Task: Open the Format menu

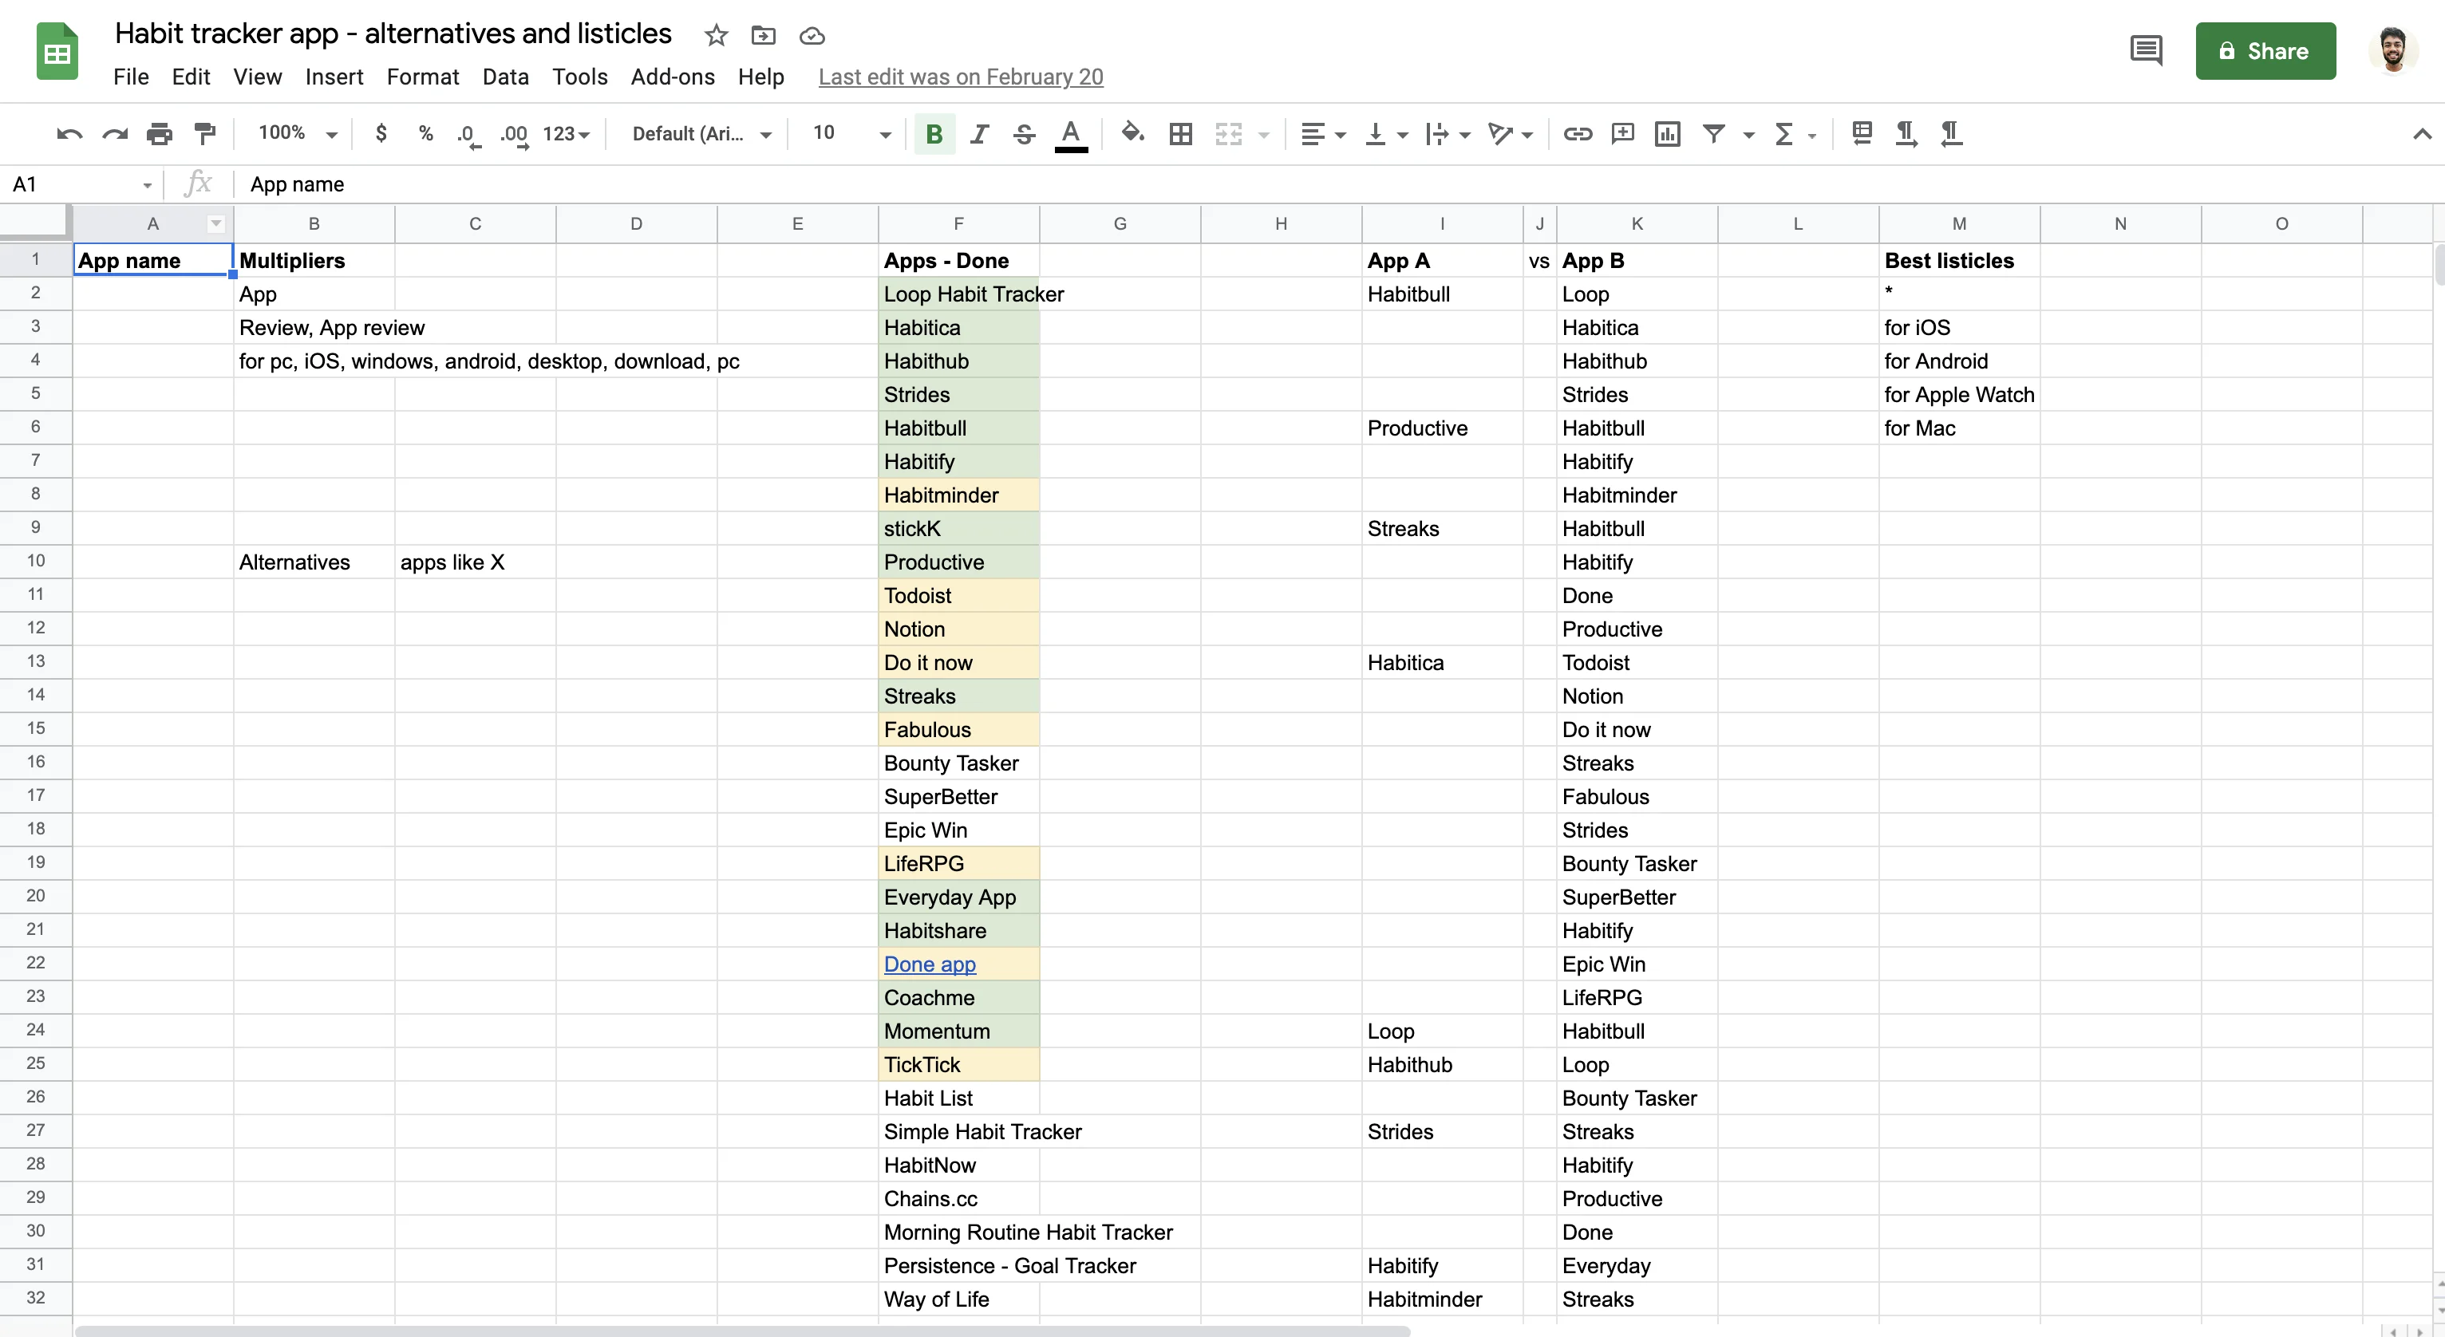Action: [x=422, y=77]
